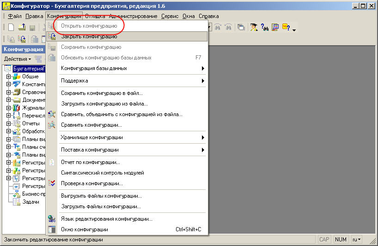This screenshot has height=246, width=378.
Task: Click the help search binoculars icon
Action: coord(265,28)
